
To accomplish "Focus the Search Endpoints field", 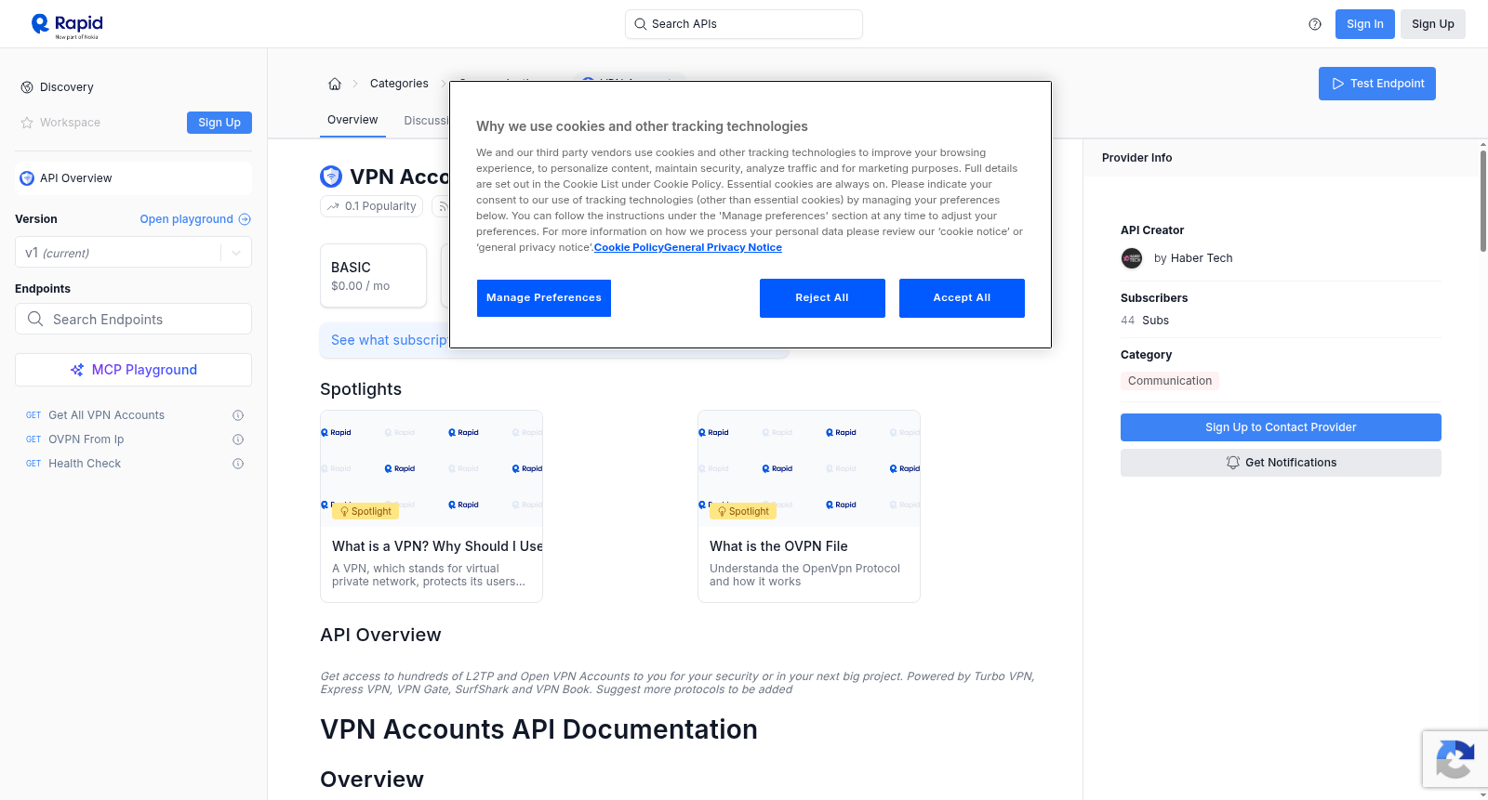I will pos(133,319).
